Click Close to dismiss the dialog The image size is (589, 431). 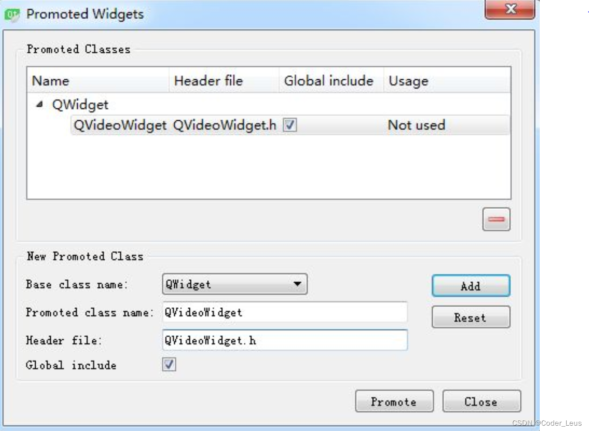pyautogui.click(x=481, y=401)
